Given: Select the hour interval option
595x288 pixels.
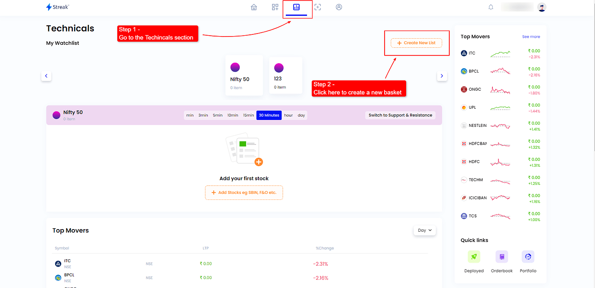Looking at the screenshot, I should [288, 115].
